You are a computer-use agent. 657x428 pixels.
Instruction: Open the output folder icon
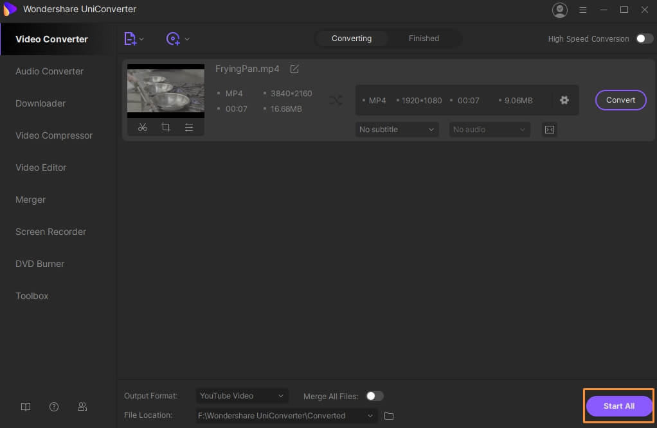(x=389, y=416)
